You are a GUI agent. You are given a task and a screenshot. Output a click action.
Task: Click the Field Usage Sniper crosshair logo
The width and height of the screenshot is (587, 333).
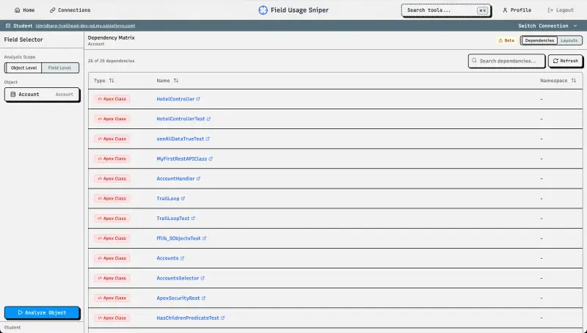[263, 10]
